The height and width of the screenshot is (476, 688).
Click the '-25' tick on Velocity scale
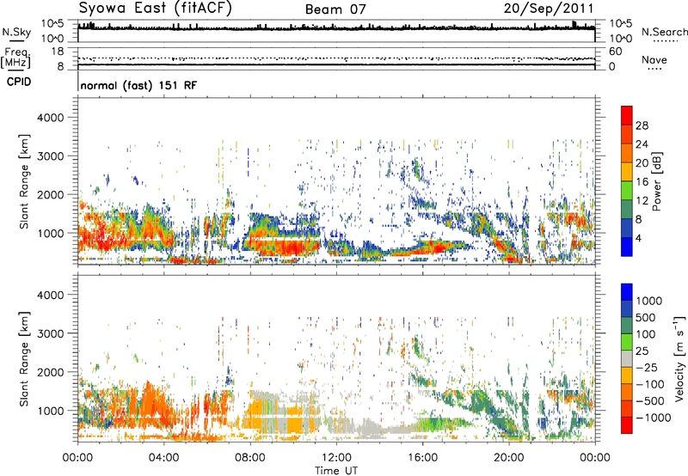pyautogui.click(x=647, y=367)
